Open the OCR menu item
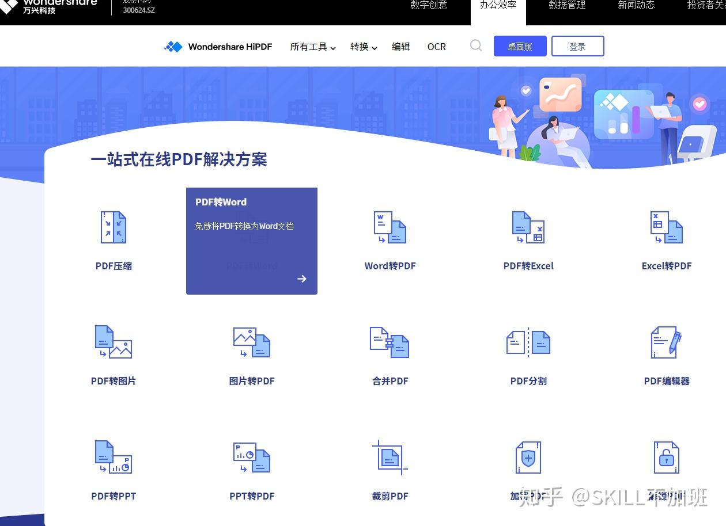Image resolution: width=726 pixels, height=526 pixels. [x=437, y=47]
